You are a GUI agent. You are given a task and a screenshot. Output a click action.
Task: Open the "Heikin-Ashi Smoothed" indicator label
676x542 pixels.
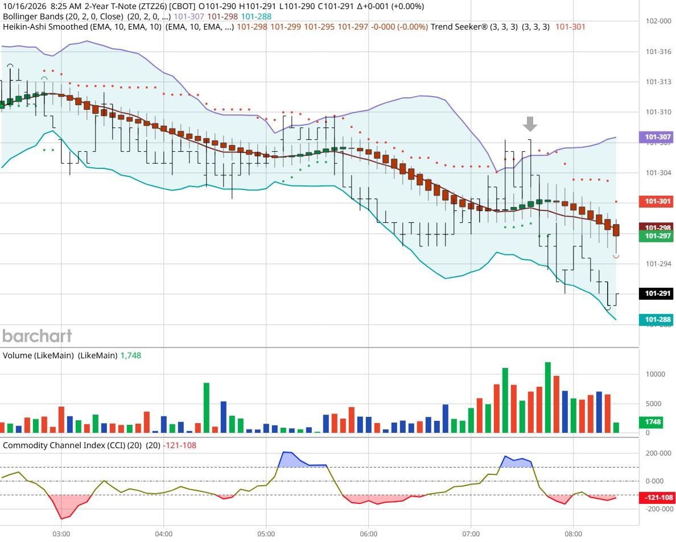pos(46,27)
